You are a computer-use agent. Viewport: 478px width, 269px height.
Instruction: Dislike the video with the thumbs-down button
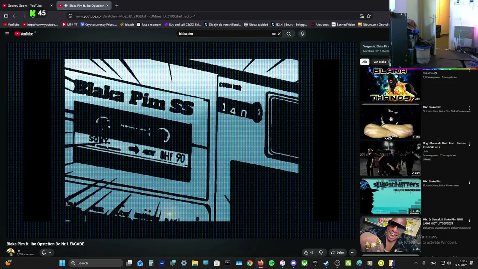pyautogui.click(x=321, y=253)
